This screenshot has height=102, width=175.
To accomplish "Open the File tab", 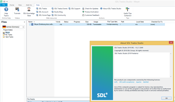I will [4, 5].
